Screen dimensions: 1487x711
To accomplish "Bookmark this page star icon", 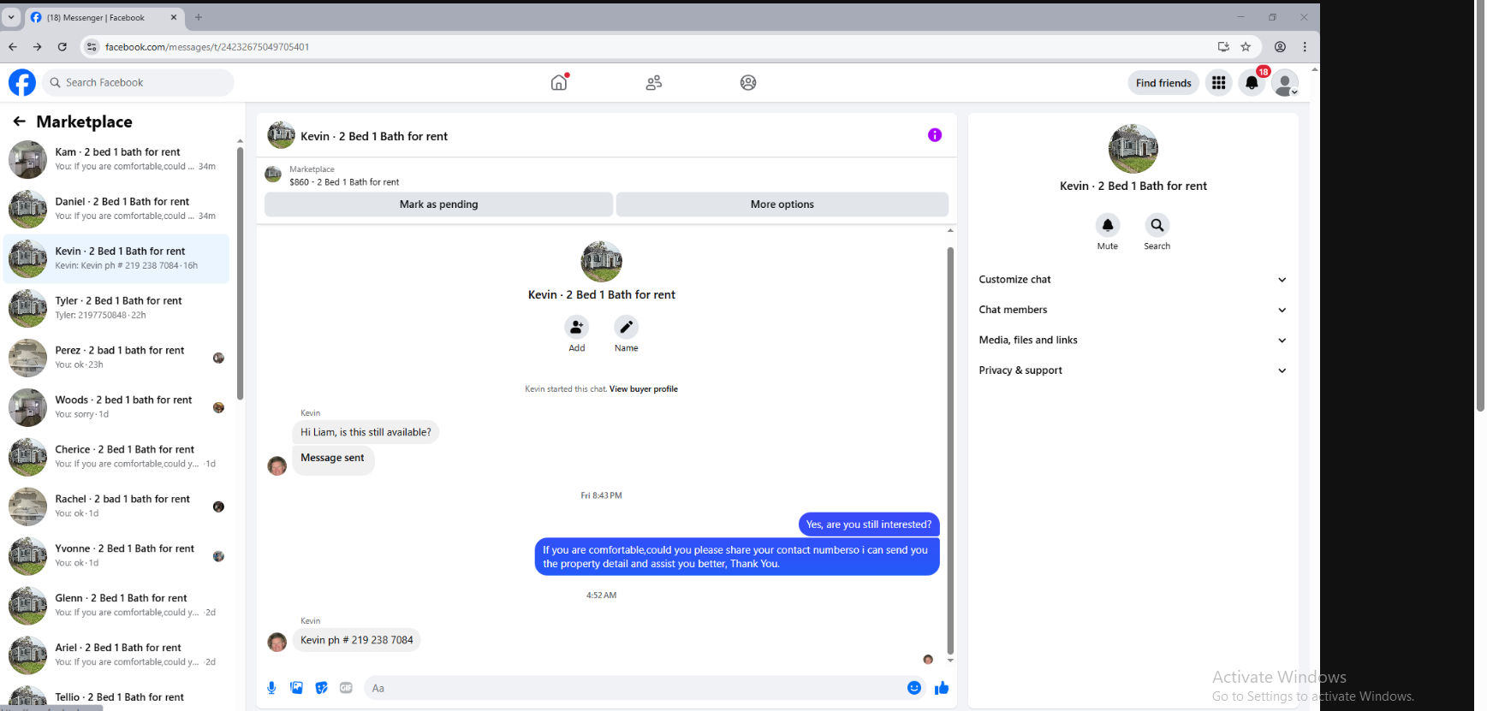I will click(1246, 47).
